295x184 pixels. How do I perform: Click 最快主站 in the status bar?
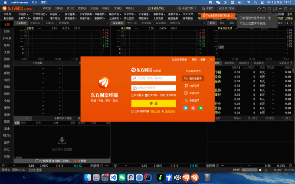coord(18,170)
